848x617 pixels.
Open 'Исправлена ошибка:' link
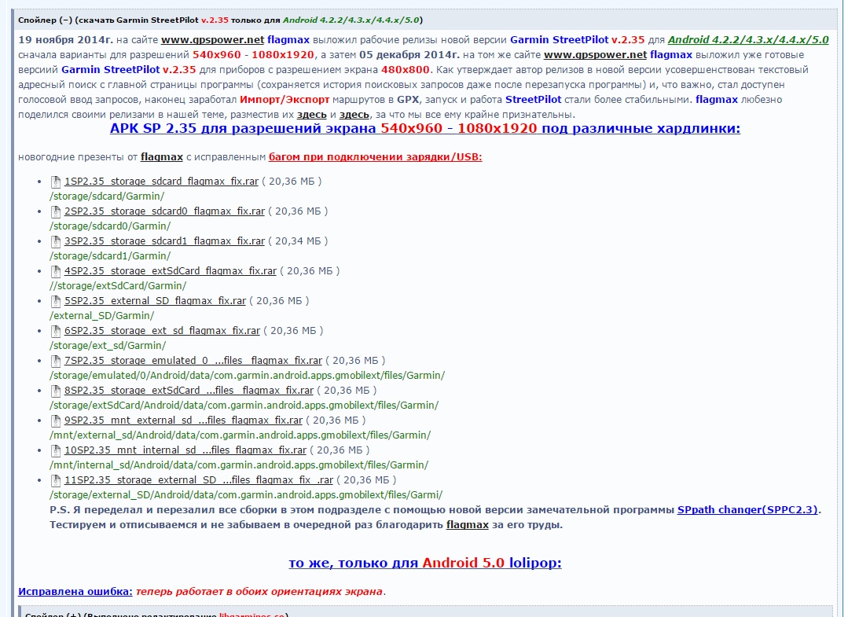coord(75,592)
